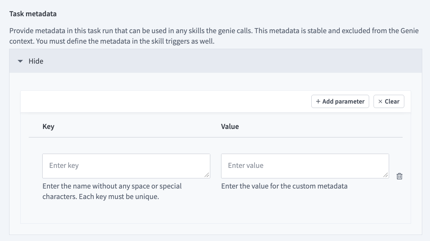Remove the metadata row via the bin icon
430x241 pixels.
(x=399, y=176)
